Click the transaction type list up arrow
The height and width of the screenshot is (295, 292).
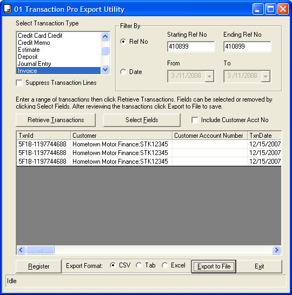105,36
